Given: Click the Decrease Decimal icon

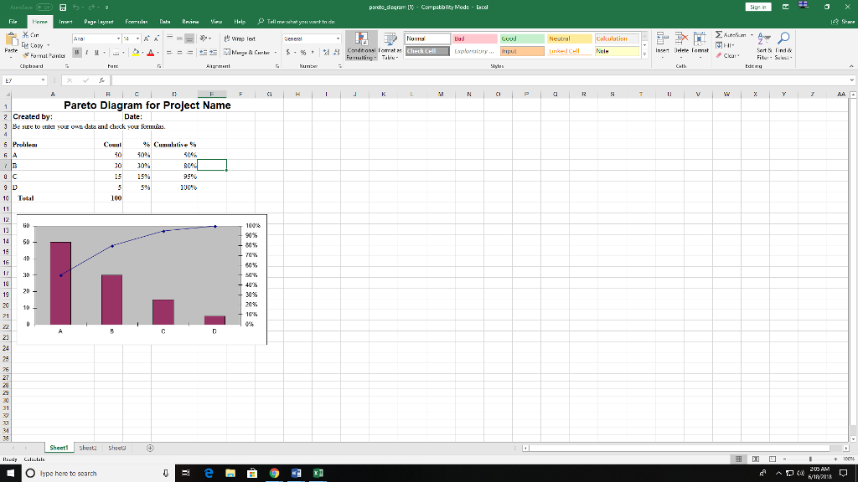Looking at the screenshot, I should pos(336,53).
